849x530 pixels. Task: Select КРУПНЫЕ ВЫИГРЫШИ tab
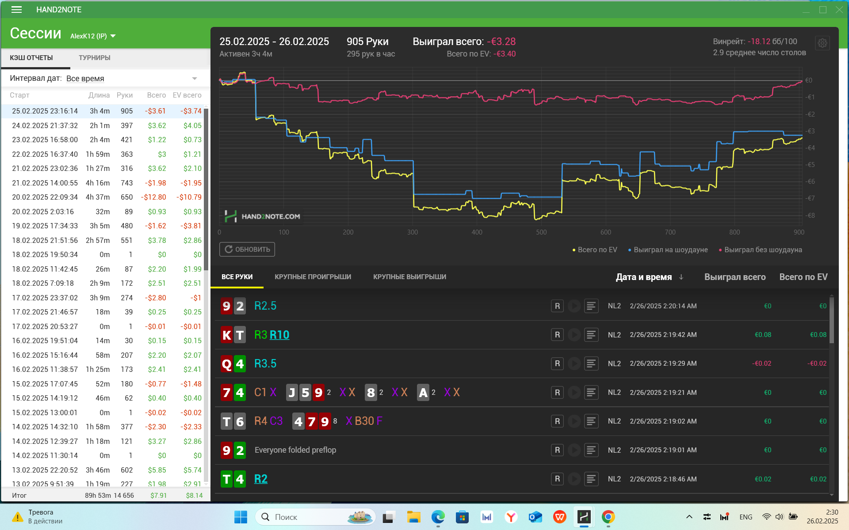[x=409, y=277]
